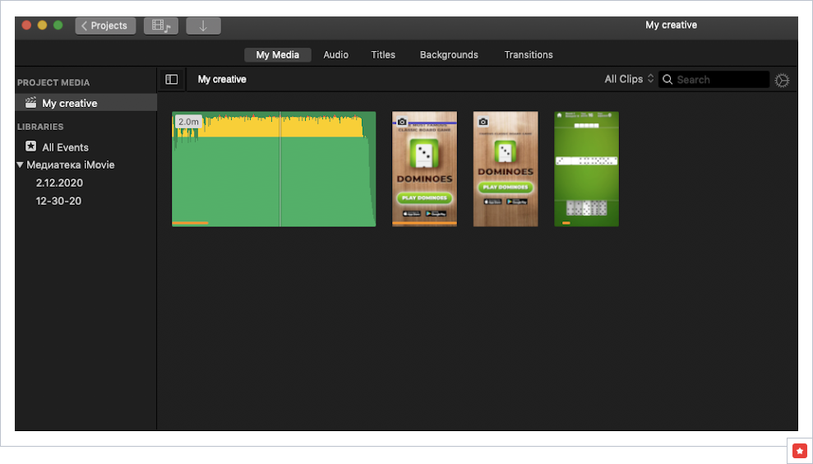Open the browser settings gear icon
813x464 pixels.
(x=782, y=80)
